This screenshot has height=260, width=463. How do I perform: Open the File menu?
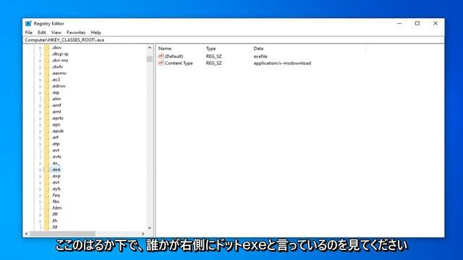point(29,32)
